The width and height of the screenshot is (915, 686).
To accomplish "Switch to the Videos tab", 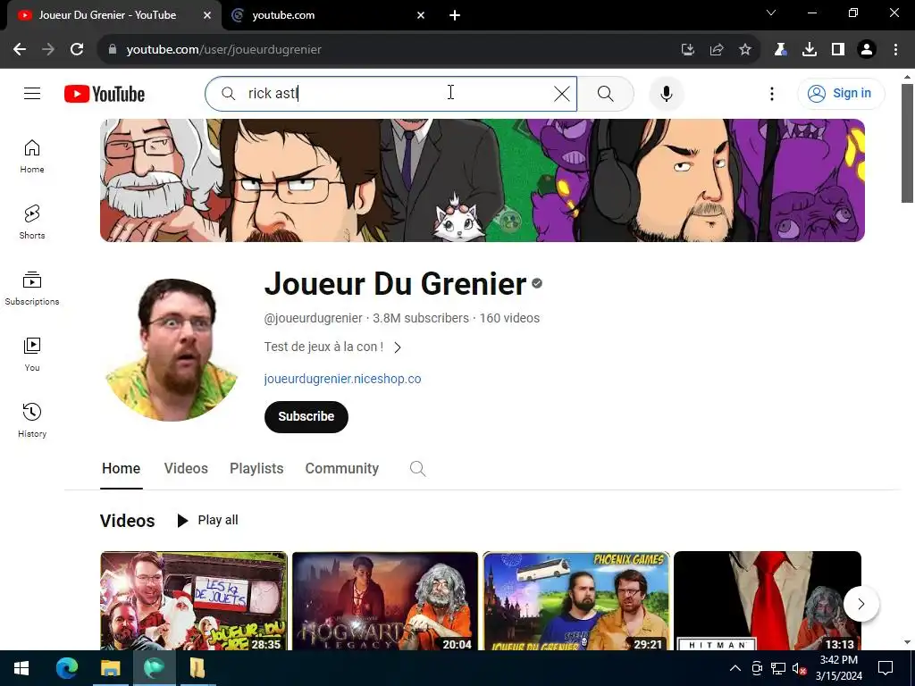I will click(186, 468).
